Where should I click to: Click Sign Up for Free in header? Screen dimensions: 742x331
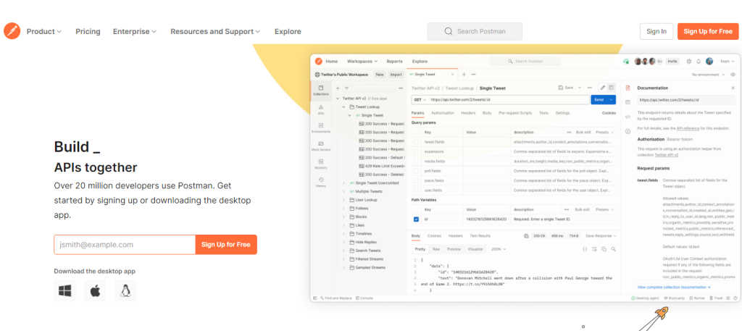click(708, 31)
